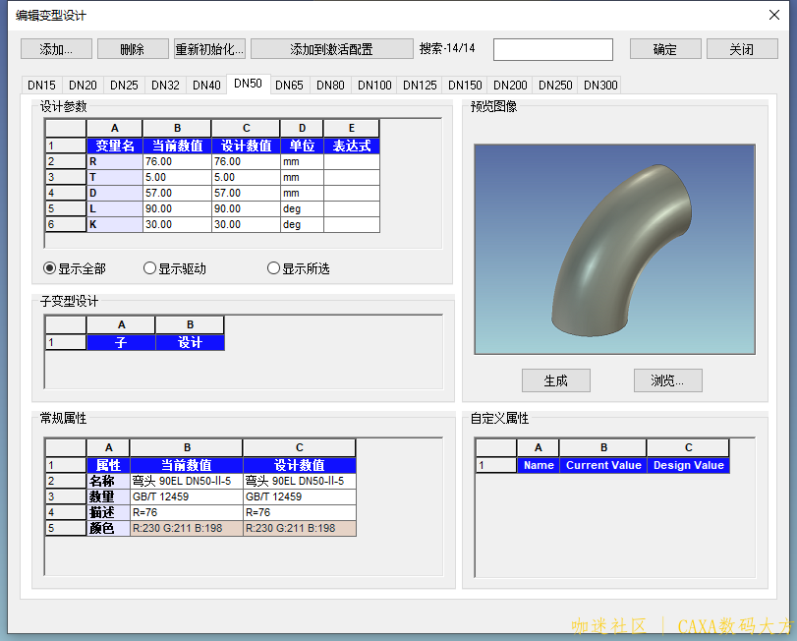Image resolution: width=797 pixels, height=641 pixels.
Task: Click the 生成 button under preview
Action: tap(556, 380)
